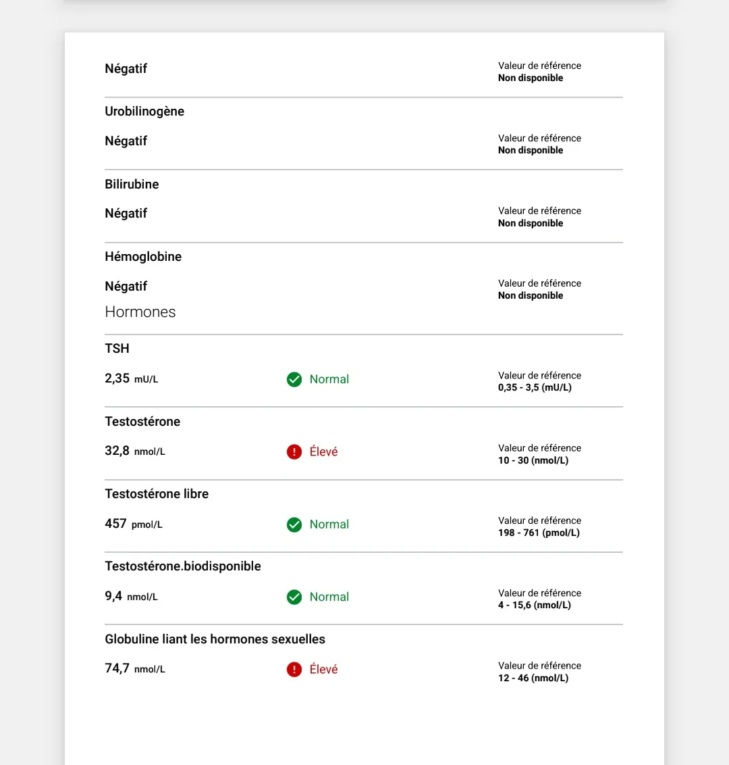Click the Urobilinogène test name
The width and height of the screenshot is (729, 765).
click(x=144, y=112)
